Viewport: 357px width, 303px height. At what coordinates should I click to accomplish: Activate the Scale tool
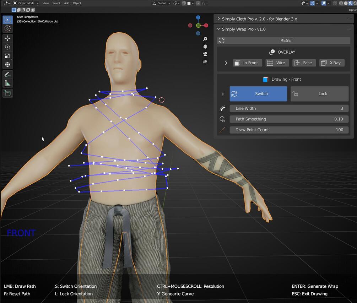tap(7, 56)
